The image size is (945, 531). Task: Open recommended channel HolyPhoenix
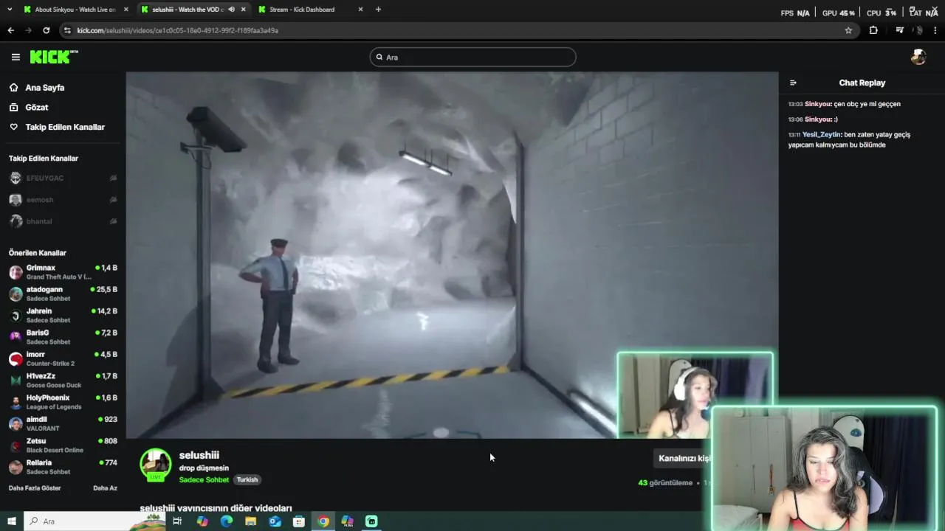pyautogui.click(x=63, y=402)
